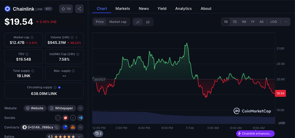
Task: Open the history events badge showing 2
Action: [x=98, y=133]
